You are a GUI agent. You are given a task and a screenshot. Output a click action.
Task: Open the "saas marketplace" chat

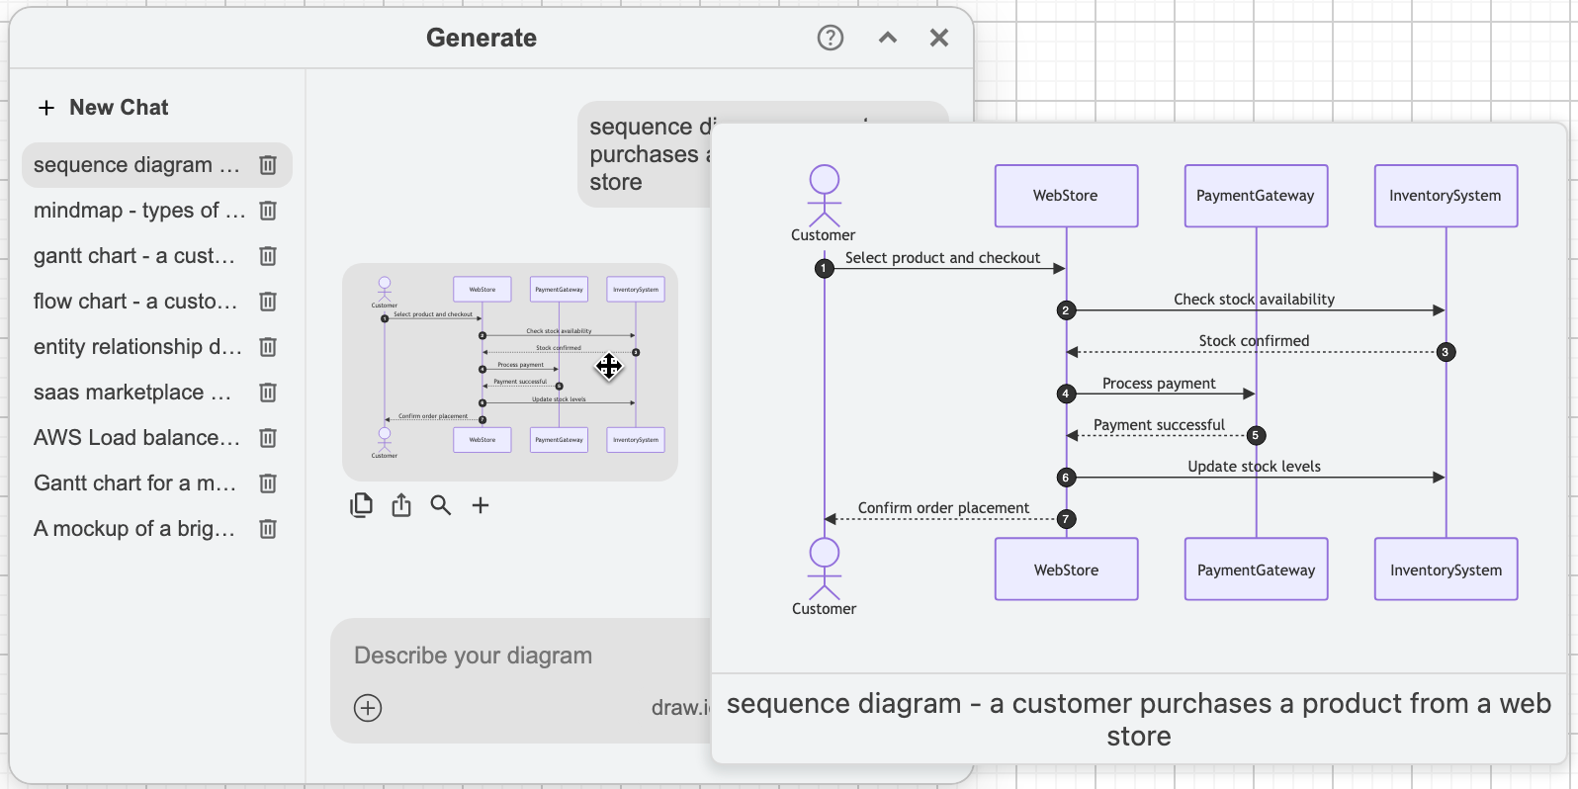132,393
